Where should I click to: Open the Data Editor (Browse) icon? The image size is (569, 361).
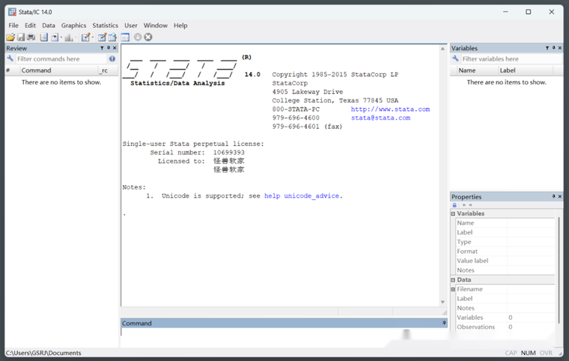coord(112,37)
